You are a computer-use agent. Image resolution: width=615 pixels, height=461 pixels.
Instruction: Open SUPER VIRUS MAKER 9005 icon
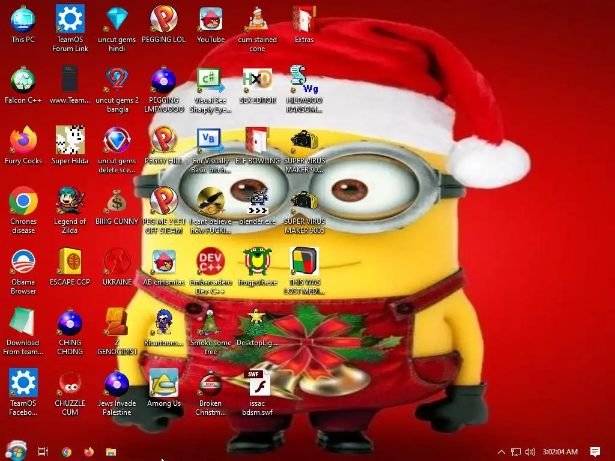[x=304, y=200]
